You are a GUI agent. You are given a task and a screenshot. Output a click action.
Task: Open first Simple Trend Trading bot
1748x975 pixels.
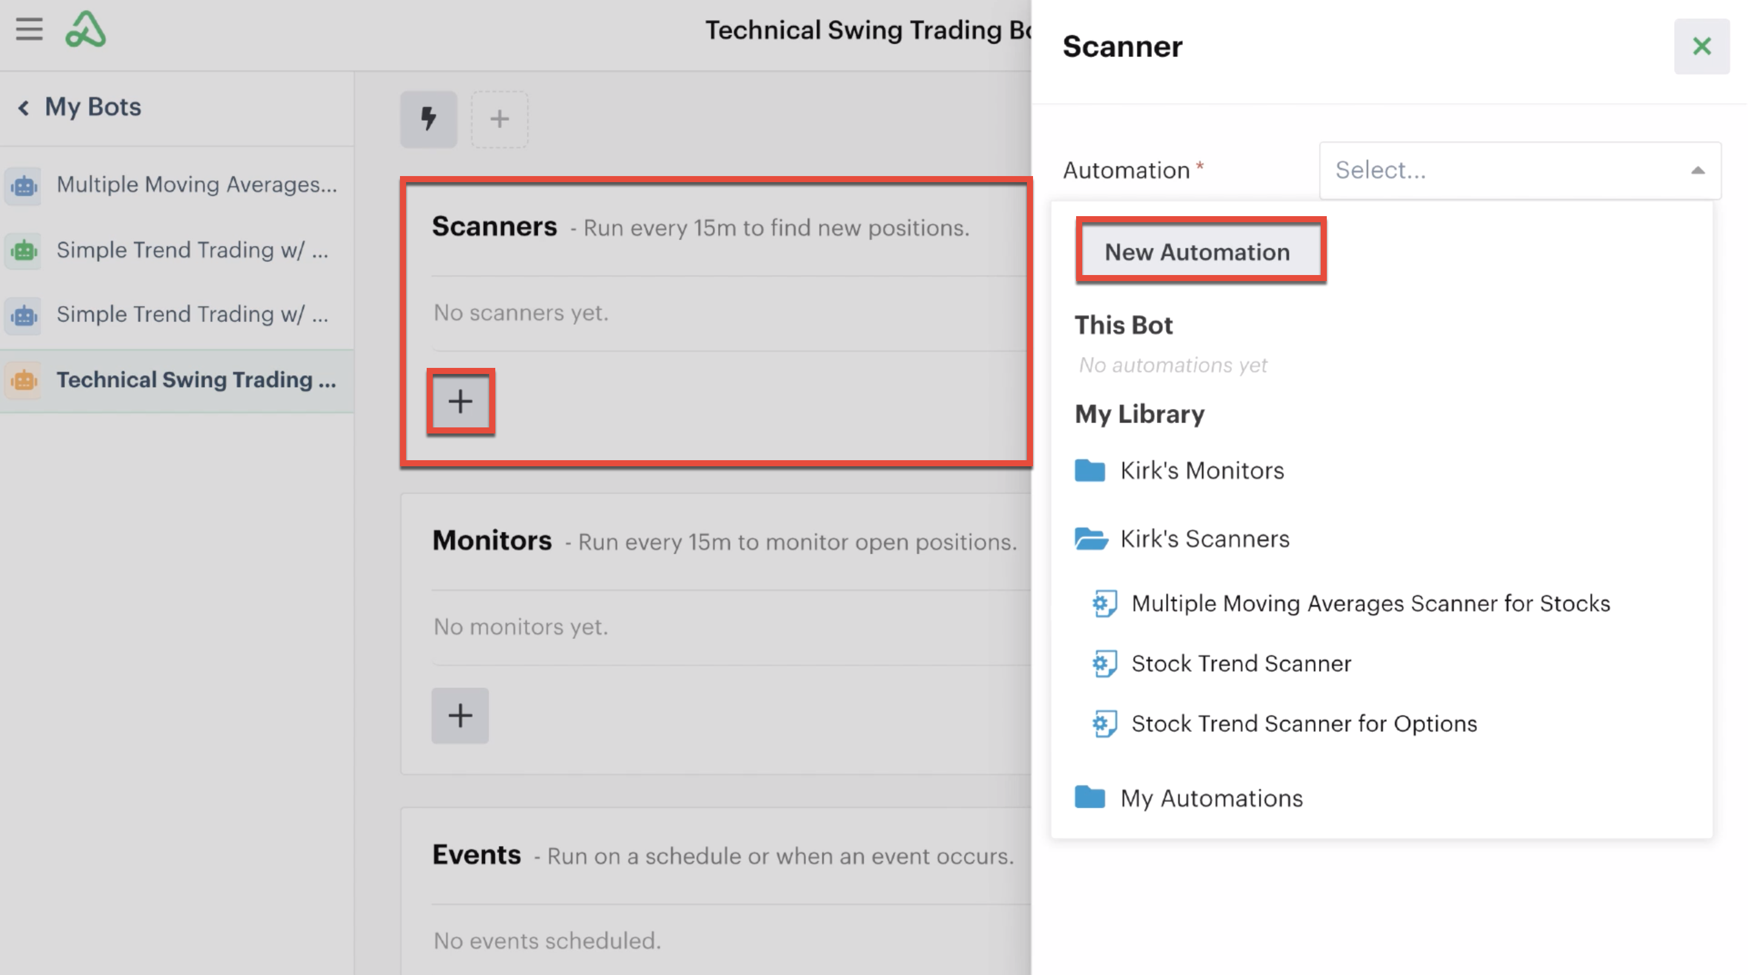(177, 251)
